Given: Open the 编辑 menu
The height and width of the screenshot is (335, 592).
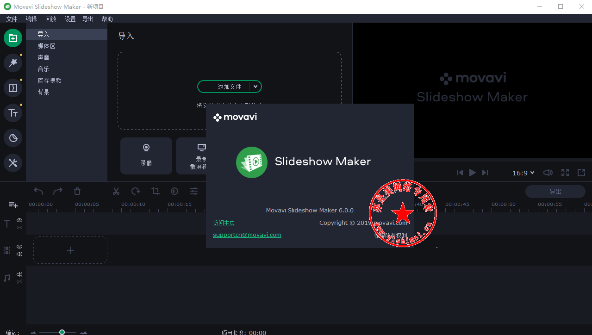Looking at the screenshot, I should [x=31, y=19].
